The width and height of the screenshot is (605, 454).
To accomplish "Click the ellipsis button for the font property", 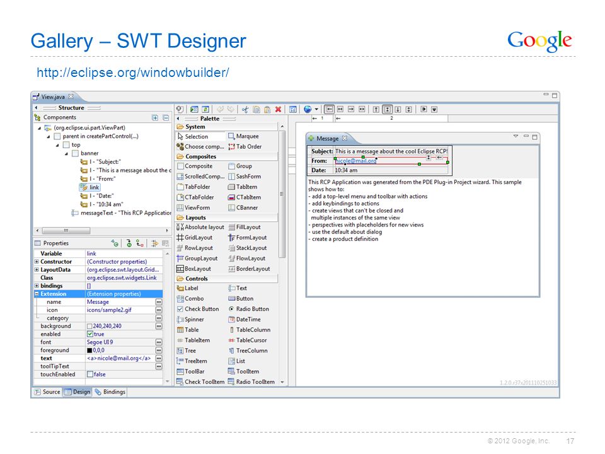I will 159,342.
